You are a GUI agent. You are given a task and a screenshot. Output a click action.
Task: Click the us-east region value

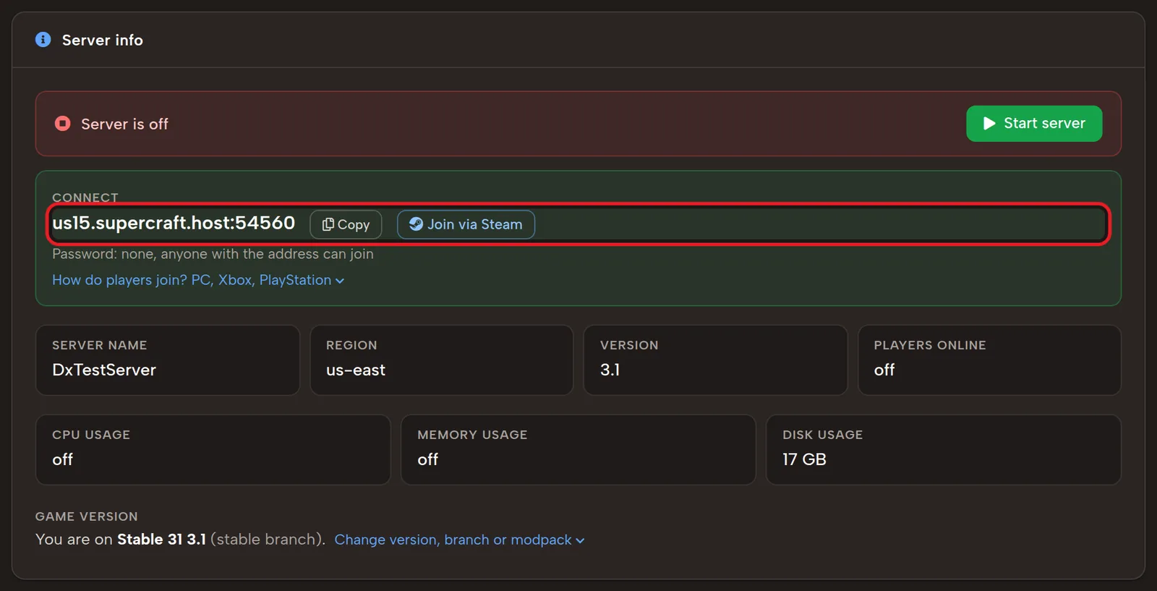[356, 370]
